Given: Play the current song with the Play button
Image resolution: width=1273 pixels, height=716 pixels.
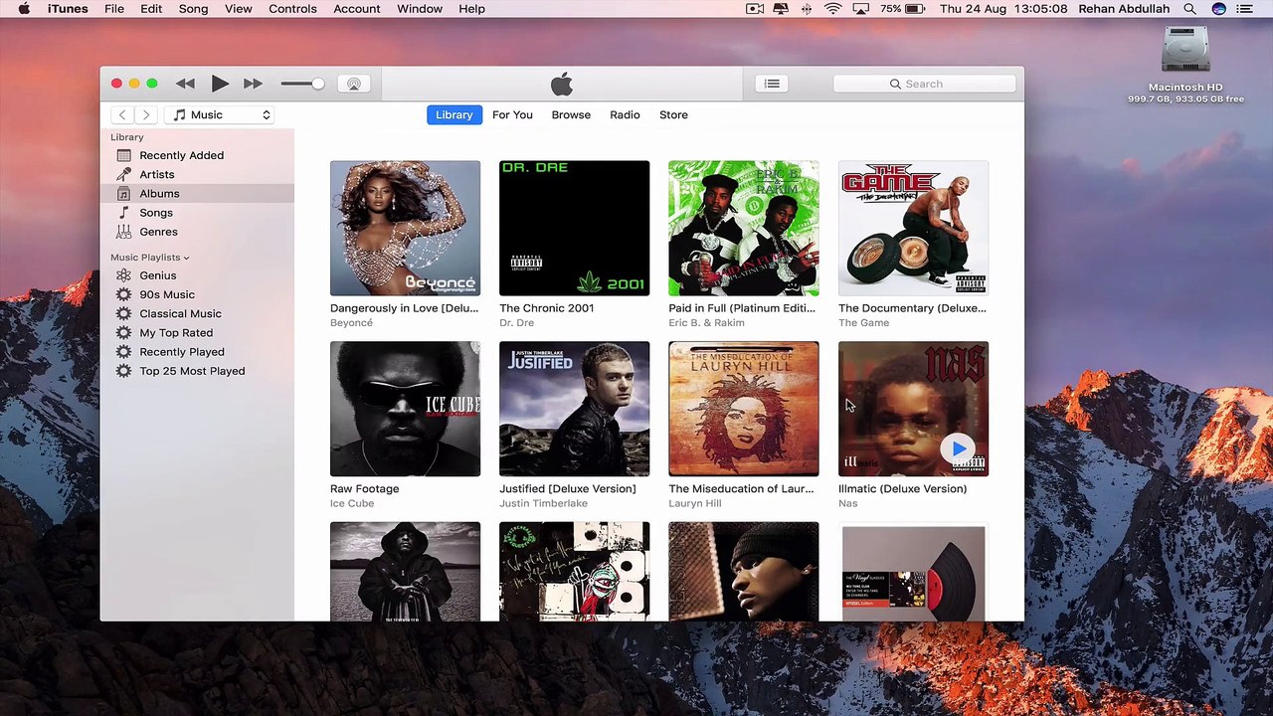Looking at the screenshot, I should [220, 85].
